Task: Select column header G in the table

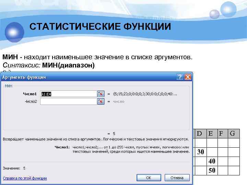Action: [234, 134]
